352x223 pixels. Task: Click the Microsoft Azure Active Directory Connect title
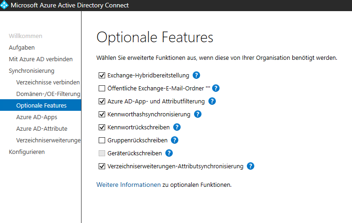click(70, 5)
